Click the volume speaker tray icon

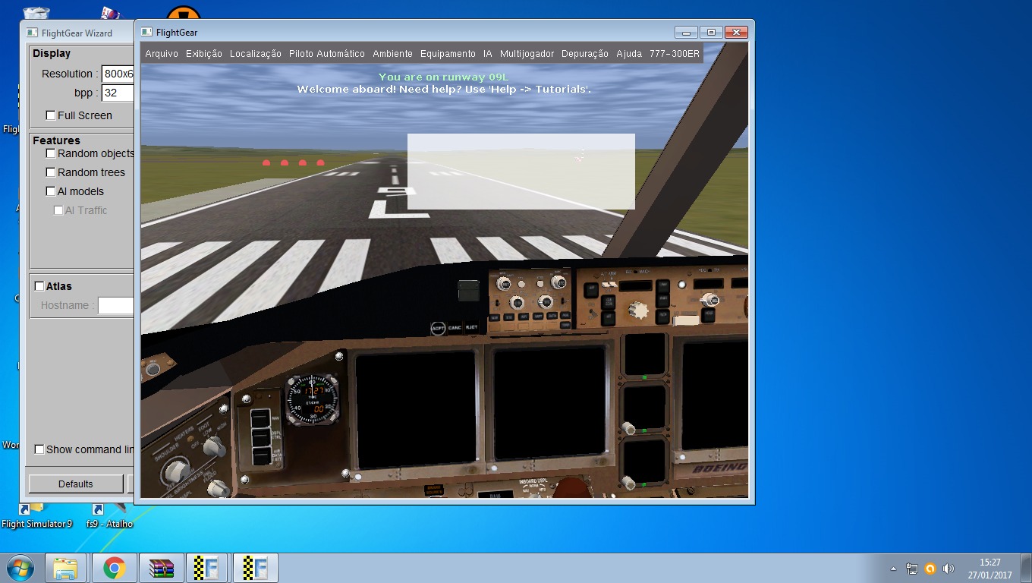(949, 569)
